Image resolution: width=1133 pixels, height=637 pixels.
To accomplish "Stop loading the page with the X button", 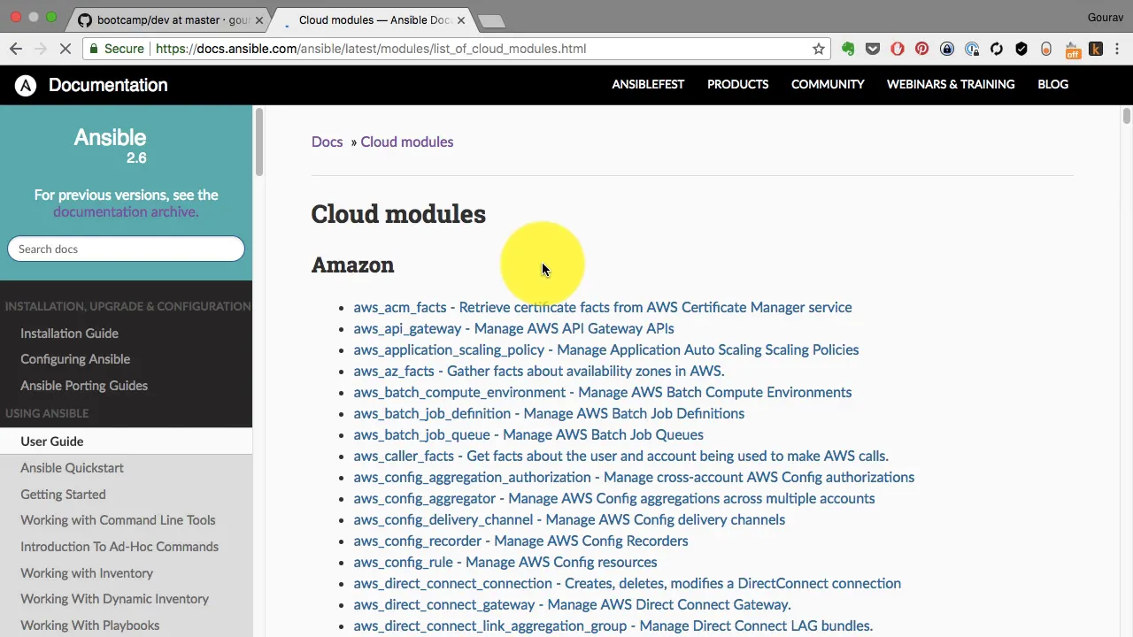I will pyautogui.click(x=66, y=49).
